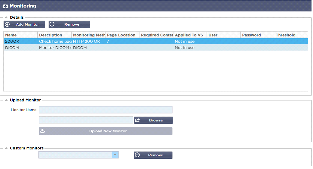Open the Custom Monitors dropdown list

click(115, 155)
